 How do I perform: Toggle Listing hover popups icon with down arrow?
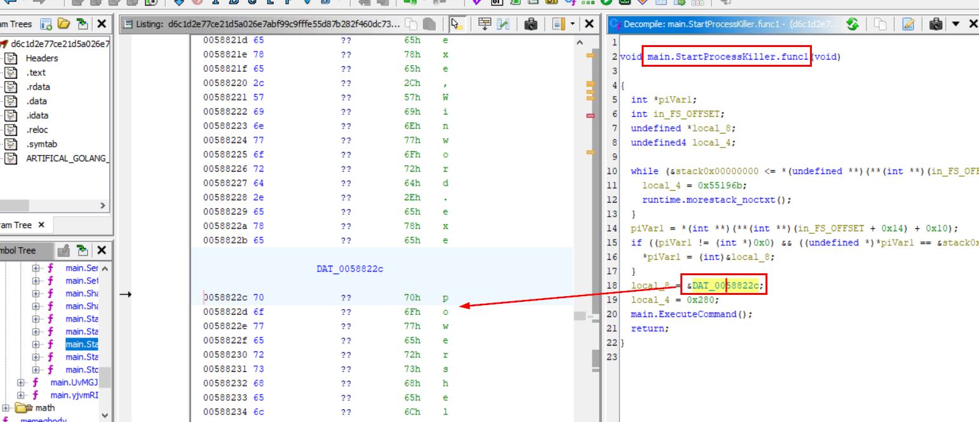pos(485,24)
